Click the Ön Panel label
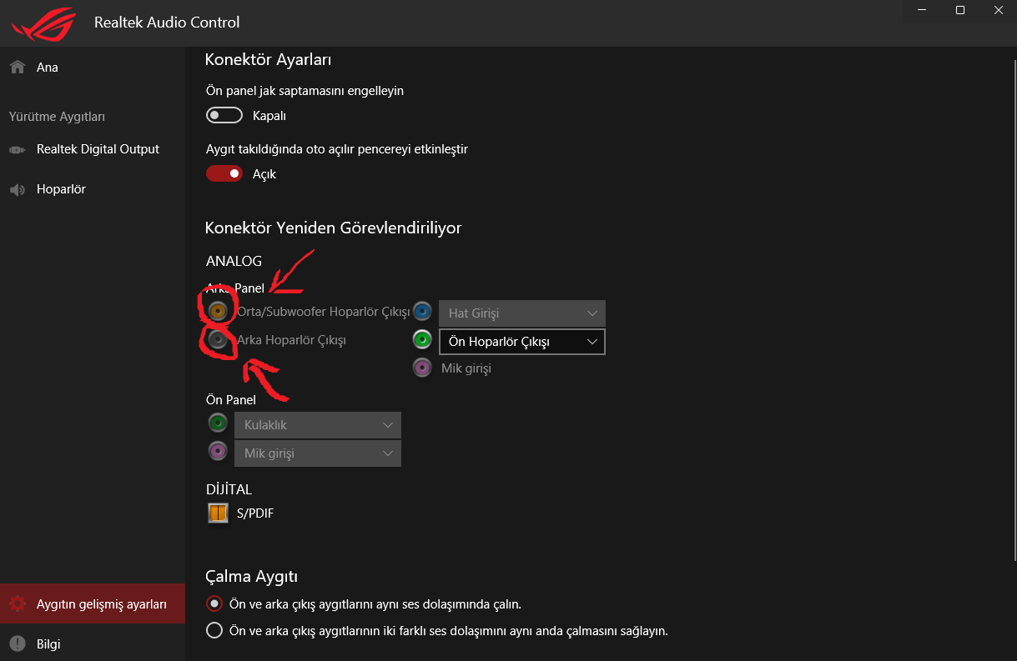The width and height of the screenshot is (1017, 661). (231, 400)
